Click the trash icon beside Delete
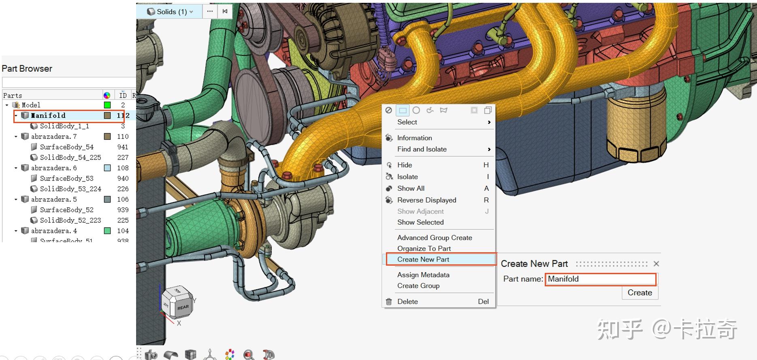The image size is (757, 360). point(389,302)
